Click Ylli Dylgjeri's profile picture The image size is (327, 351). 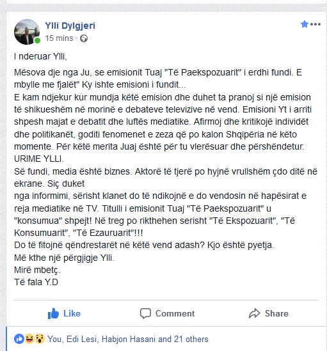point(27,32)
